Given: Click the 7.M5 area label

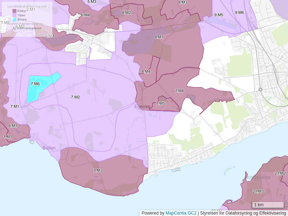Looking at the screenshot, I should (x=160, y=103).
